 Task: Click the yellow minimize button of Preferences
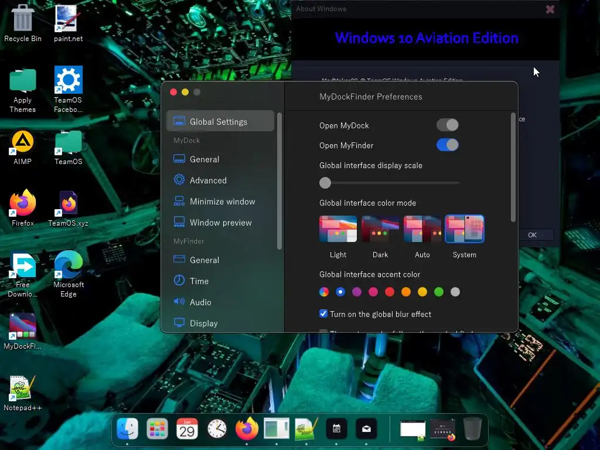pos(185,92)
